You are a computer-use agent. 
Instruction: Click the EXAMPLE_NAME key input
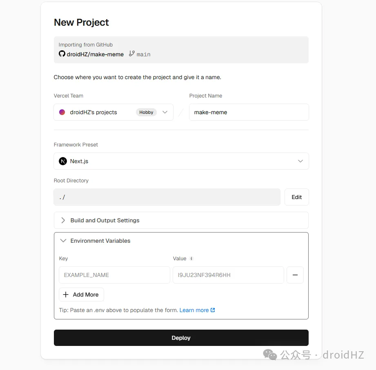pyautogui.click(x=114, y=275)
